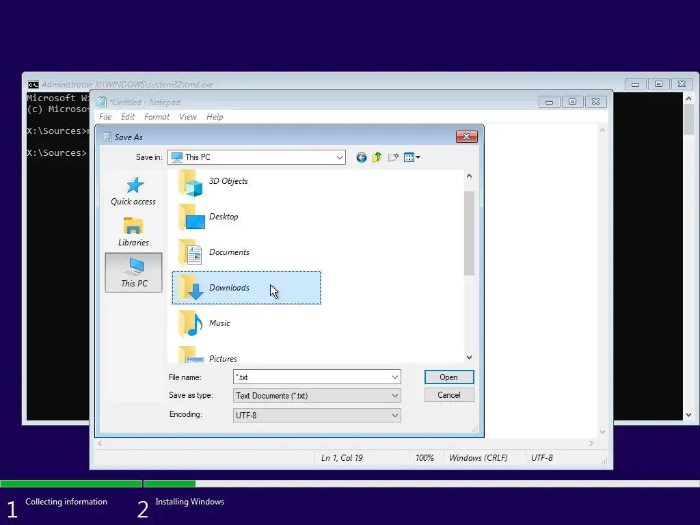This screenshot has width=700, height=525.
Task: Click cmd window scroll down arrow
Action: (689, 415)
